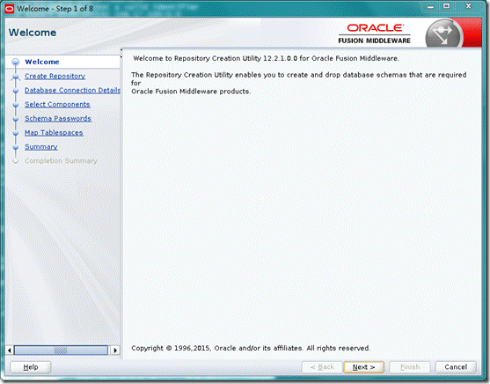Maximize the installer window
The width and height of the screenshot is (490, 384).
[x=447, y=6]
